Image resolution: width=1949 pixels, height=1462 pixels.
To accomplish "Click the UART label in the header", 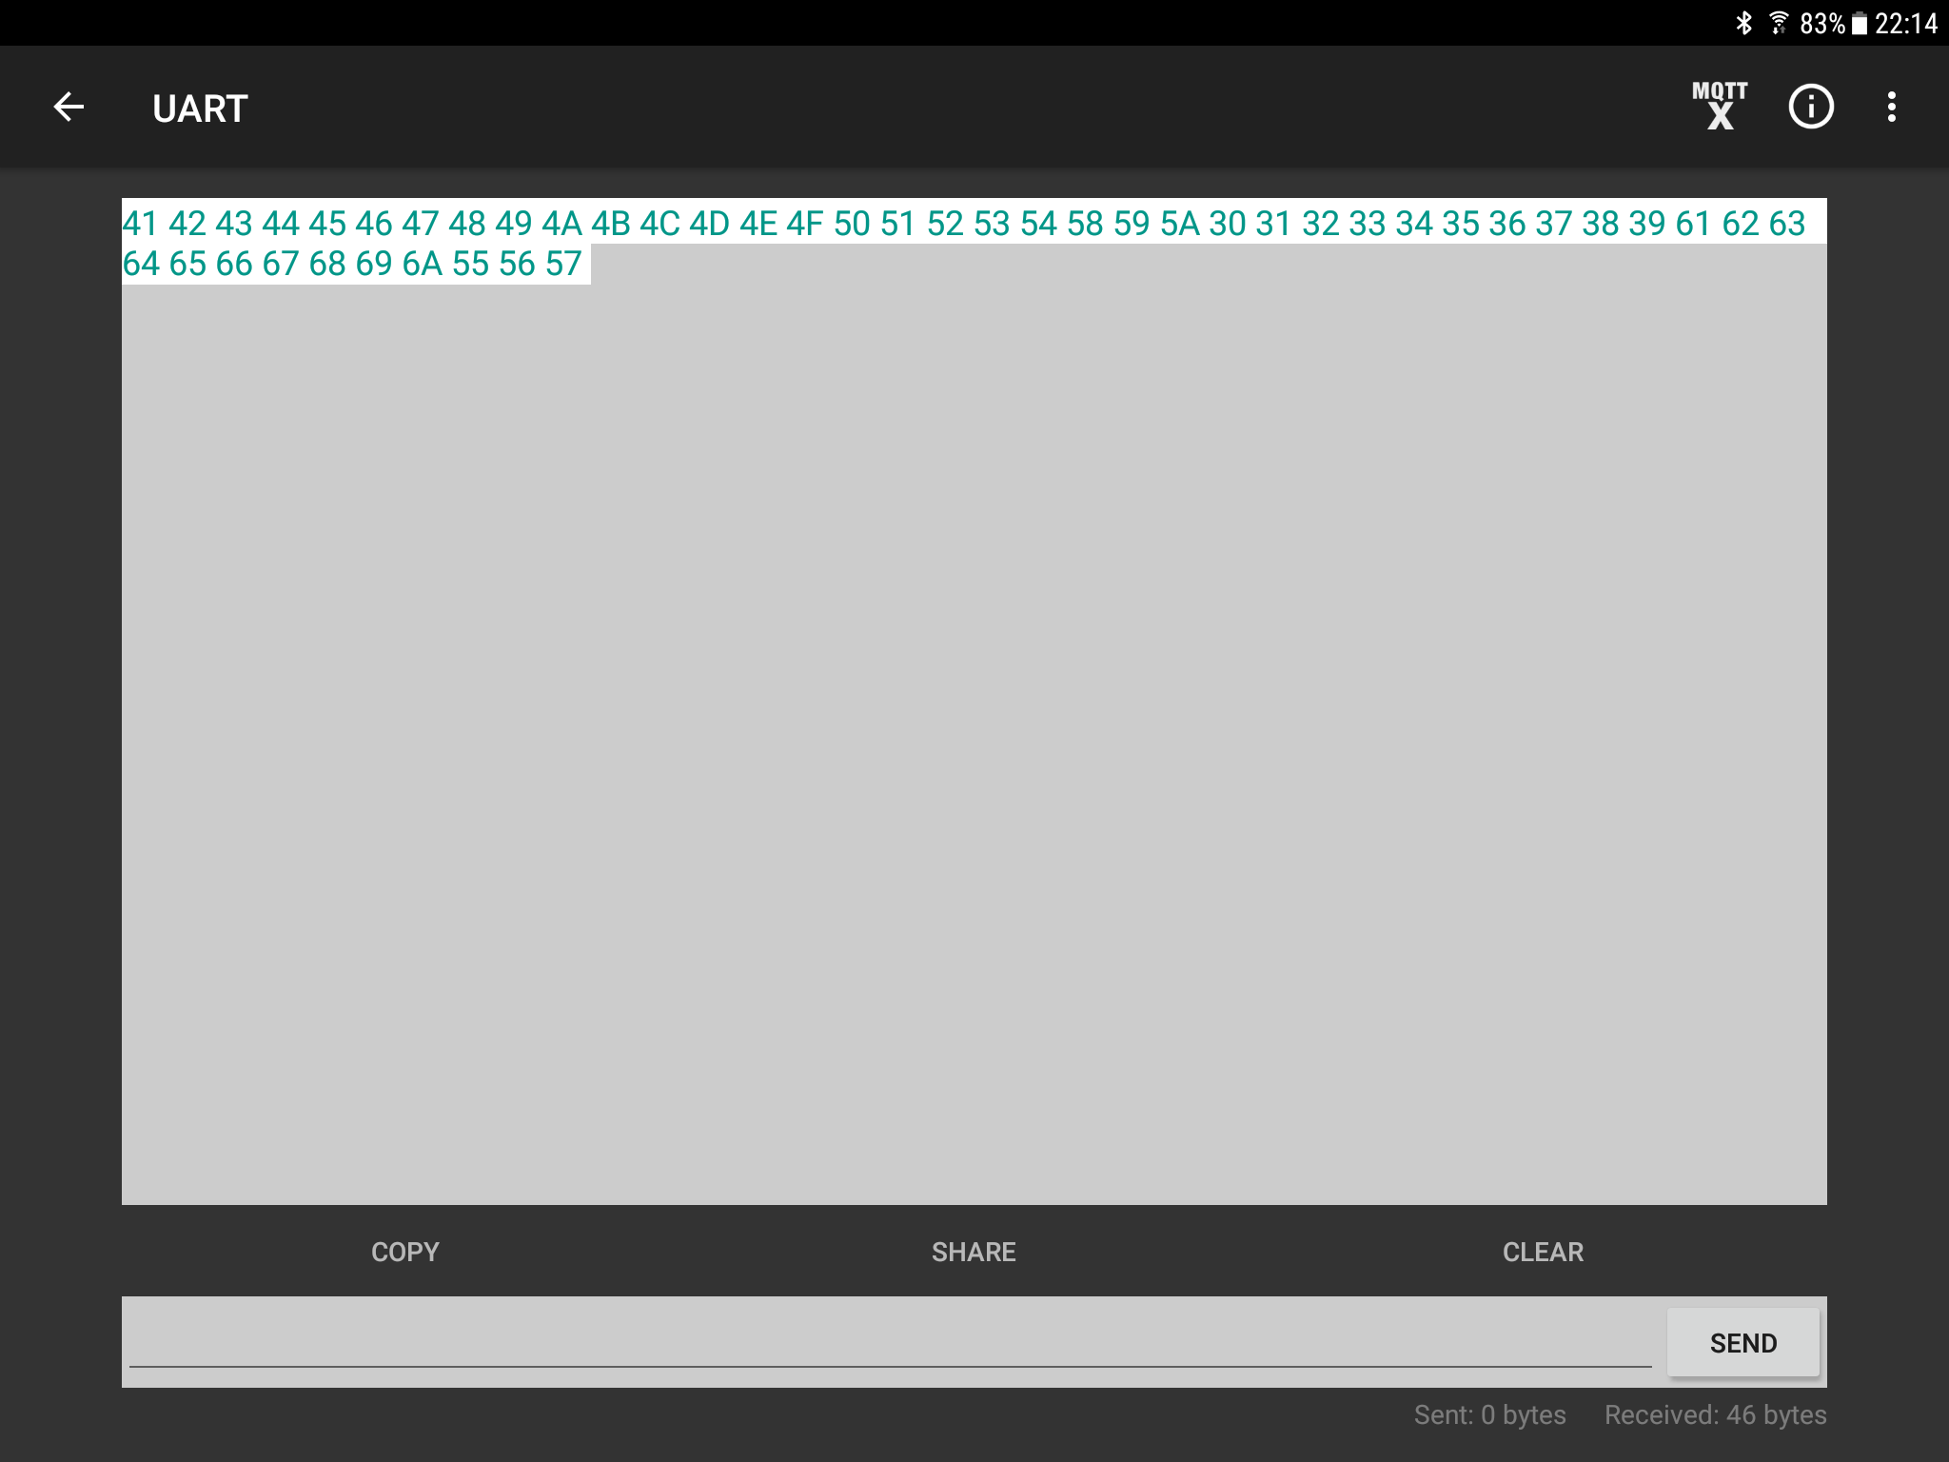I will [x=201, y=106].
